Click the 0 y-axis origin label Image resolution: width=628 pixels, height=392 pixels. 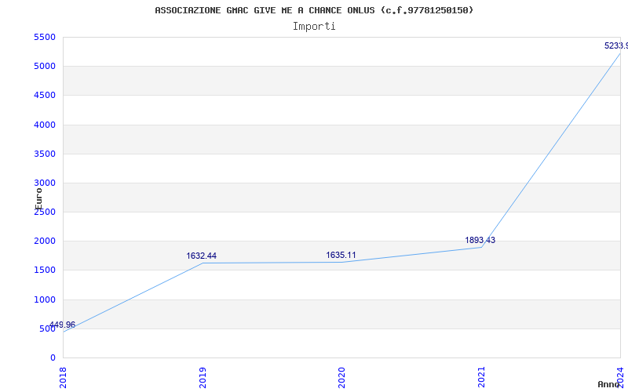[x=53, y=358]
